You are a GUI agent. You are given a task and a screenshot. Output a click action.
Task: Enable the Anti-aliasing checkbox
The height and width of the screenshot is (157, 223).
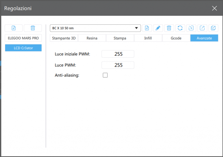point(105,75)
